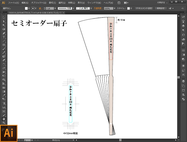Click the ドキュメント設定 button
187x142 pixels.
coord(144,8)
